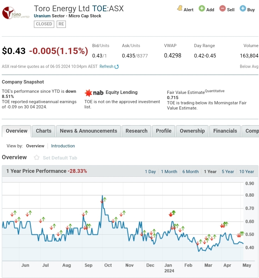Show the 10 Year price chart
This screenshot has height=278, width=259.
(247, 172)
